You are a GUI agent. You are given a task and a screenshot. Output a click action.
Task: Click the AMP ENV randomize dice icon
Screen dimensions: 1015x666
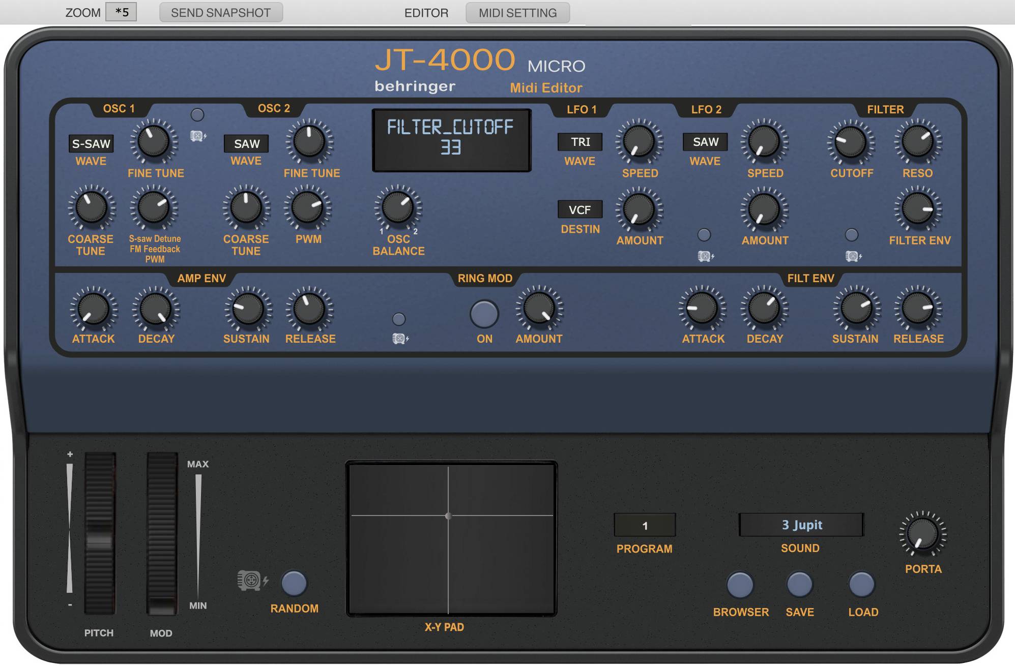[x=400, y=339]
